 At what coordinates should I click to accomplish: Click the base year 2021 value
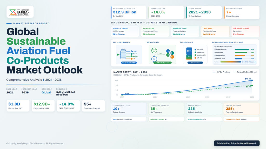10,93
